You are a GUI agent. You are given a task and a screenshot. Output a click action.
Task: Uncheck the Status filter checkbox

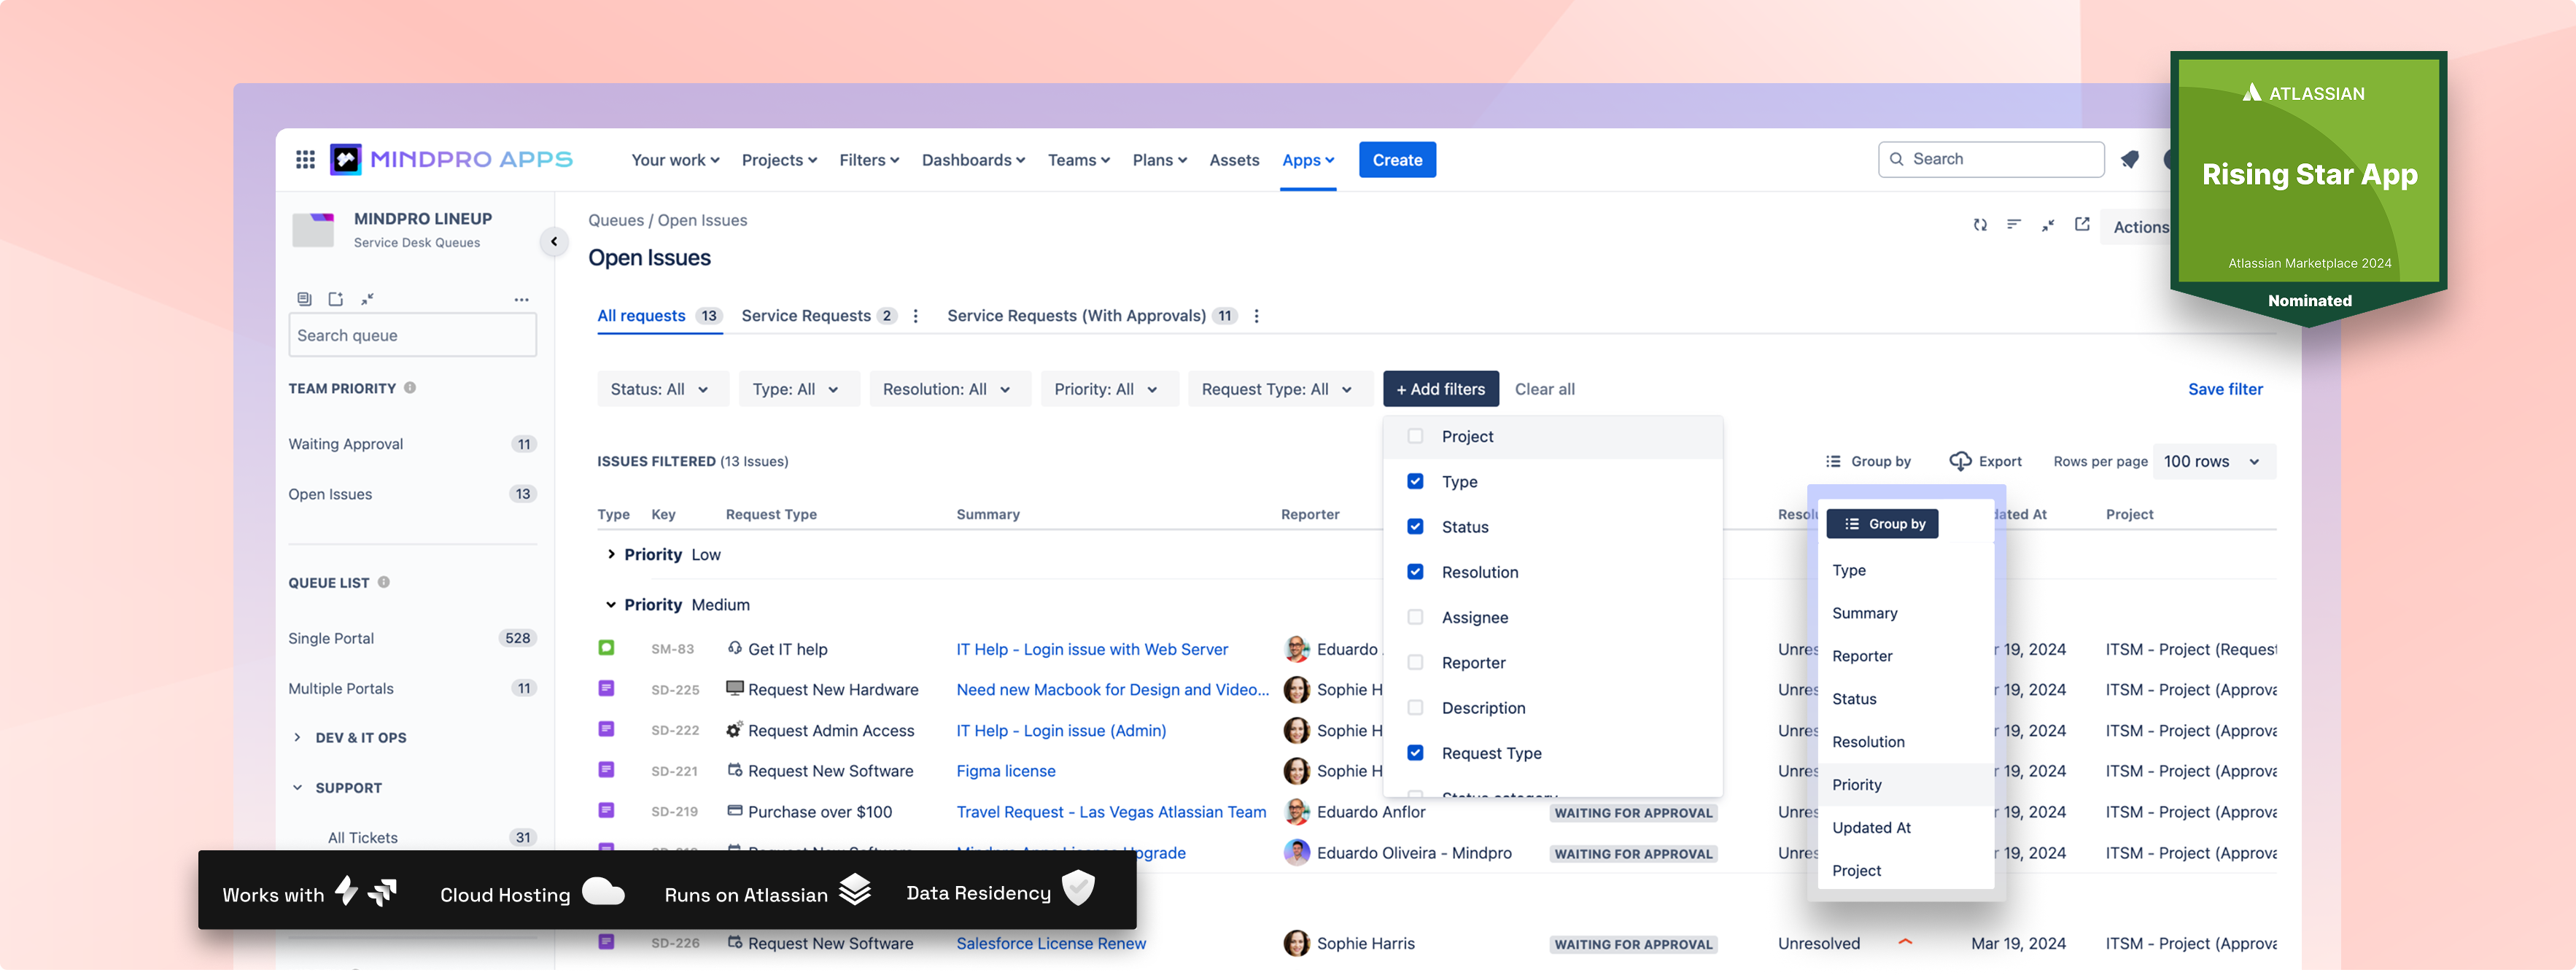[x=1415, y=528]
